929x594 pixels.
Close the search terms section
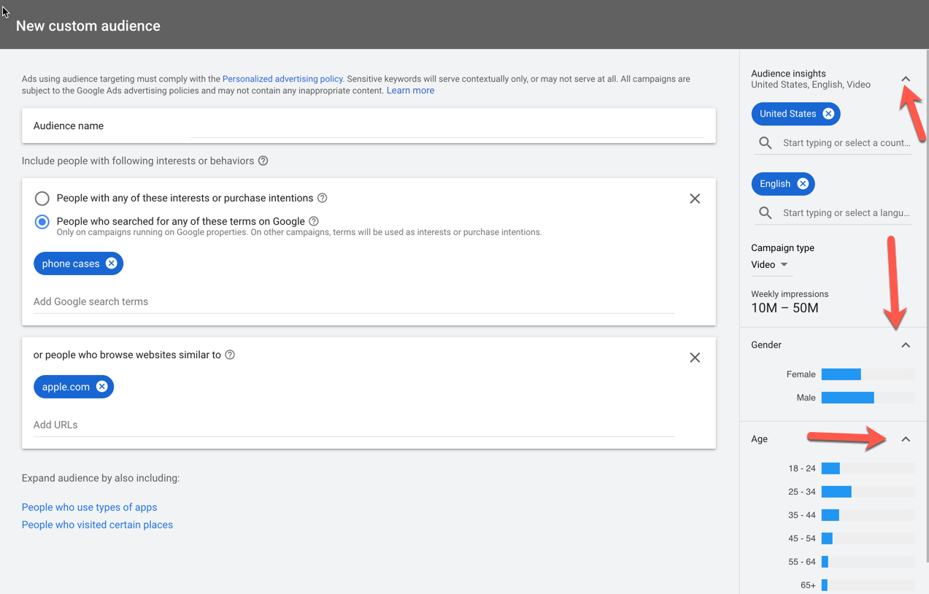695,198
